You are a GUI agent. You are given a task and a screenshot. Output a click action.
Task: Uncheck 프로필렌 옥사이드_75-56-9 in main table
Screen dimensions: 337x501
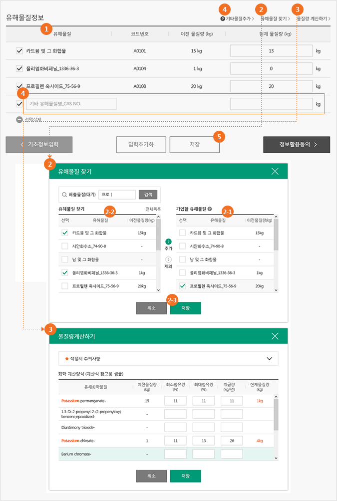point(19,86)
